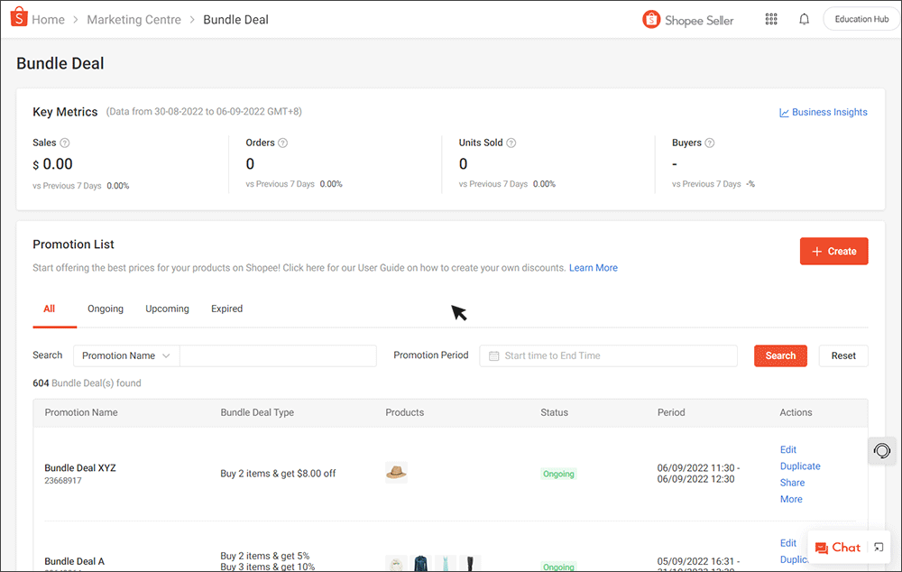Click the headset support icon on right edge

881,450
